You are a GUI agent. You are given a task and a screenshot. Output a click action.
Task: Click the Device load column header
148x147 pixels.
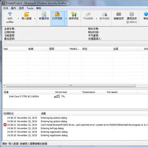(x=68, y=92)
